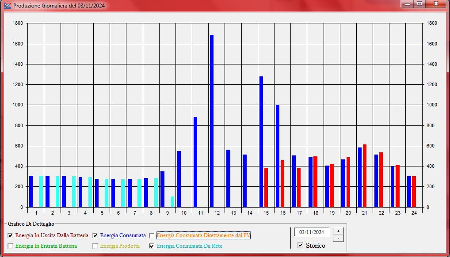Disable the Energia Consumata checkbox
Image resolution: width=450 pixels, height=257 pixels.
(95, 235)
